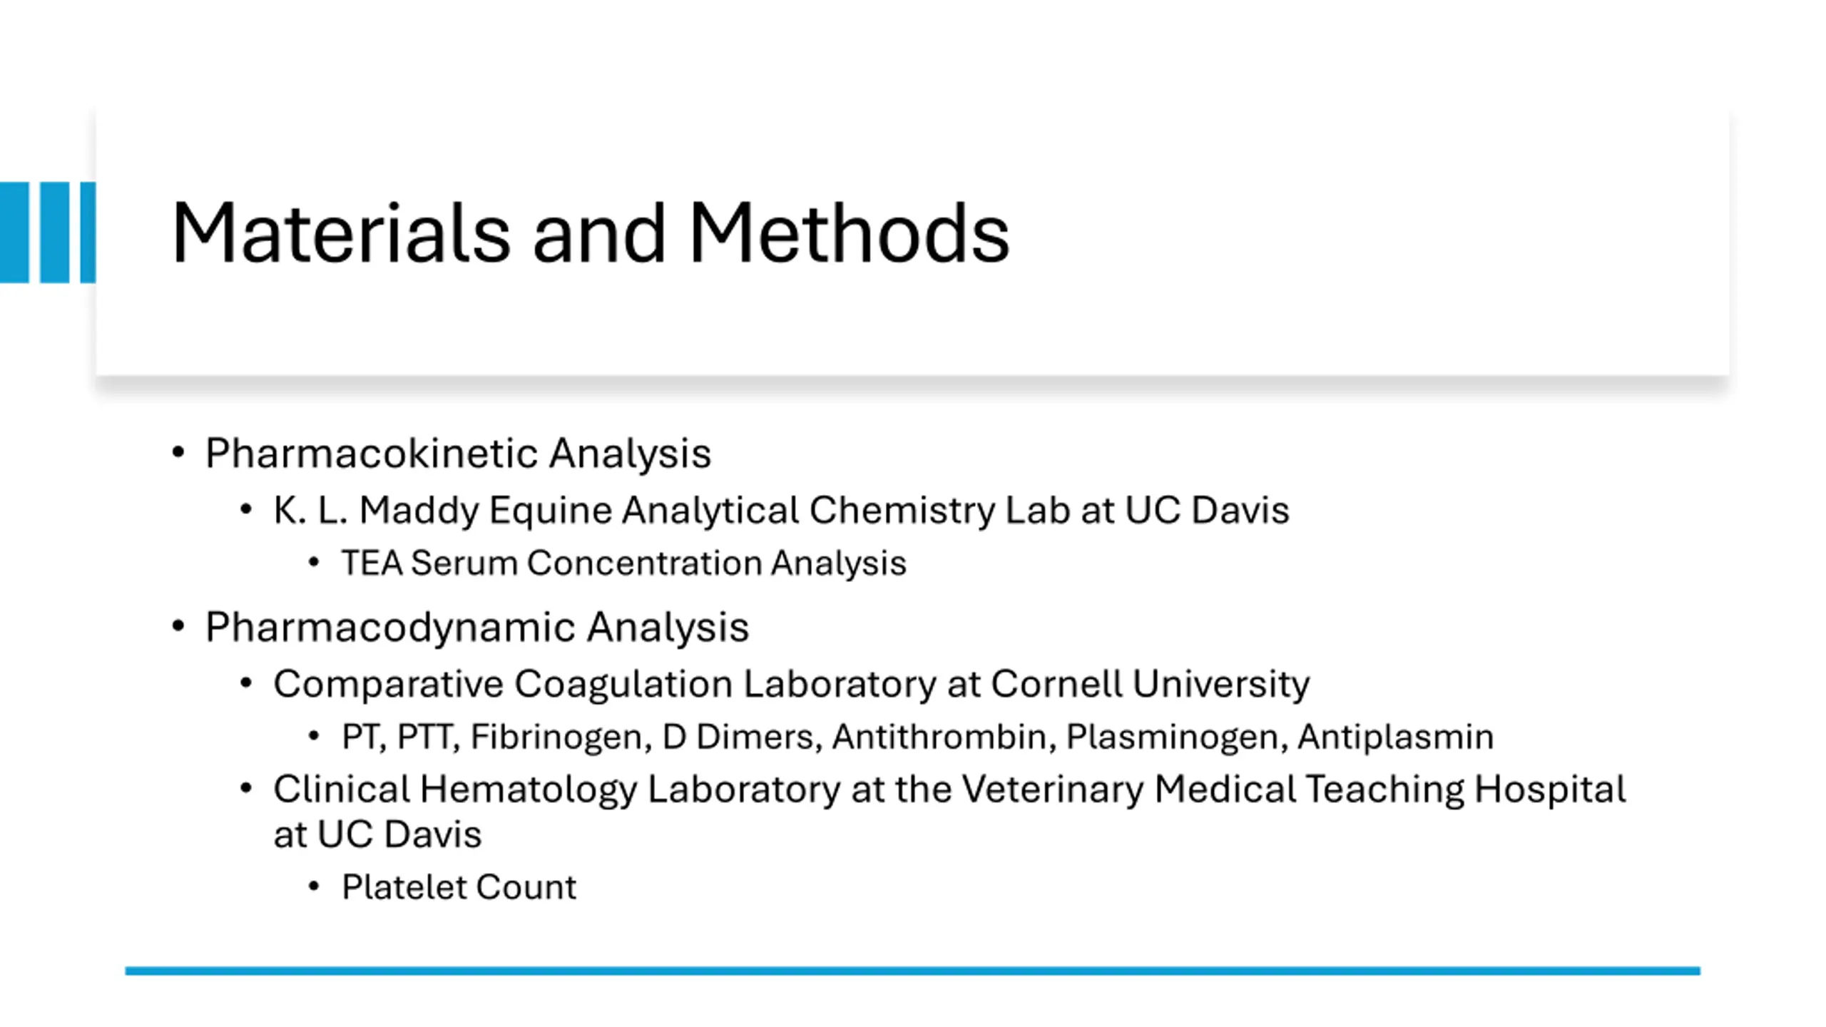Click the "Pharmacodynamic Analysis" bullet text
This screenshot has width=1826, height=1027.
coord(476,627)
